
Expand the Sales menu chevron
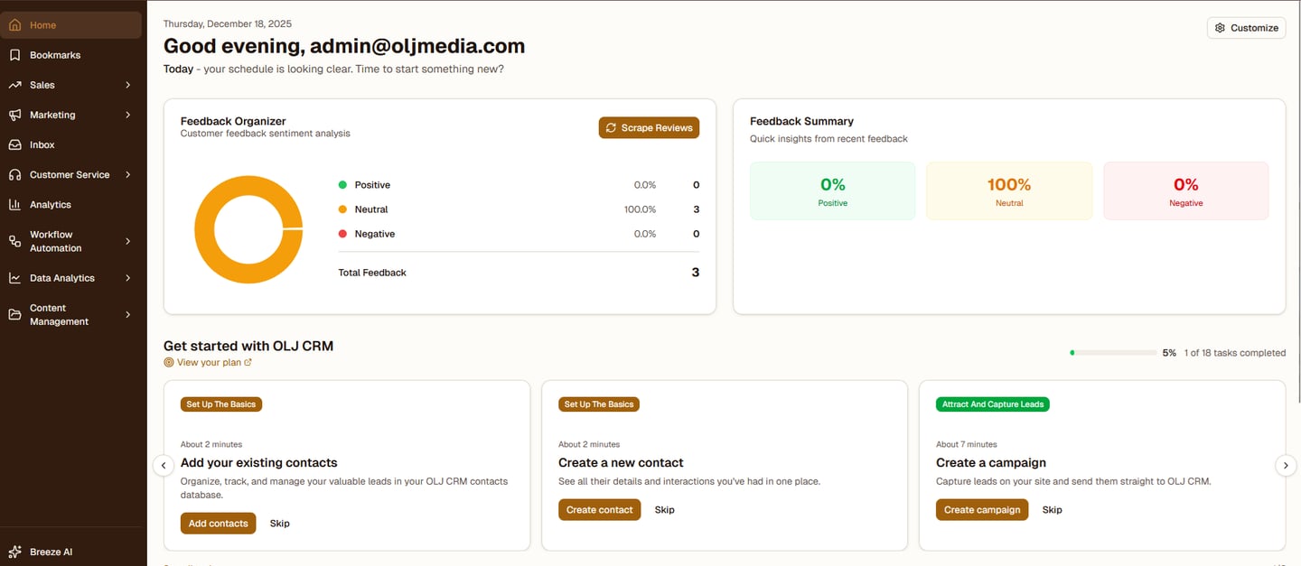point(128,85)
